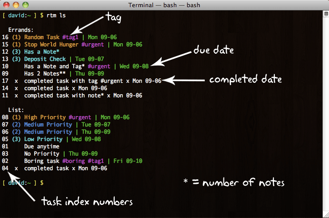Click 'Medium Priority' task due Thu 09-09
The width and height of the screenshot is (329, 218).
48,132
